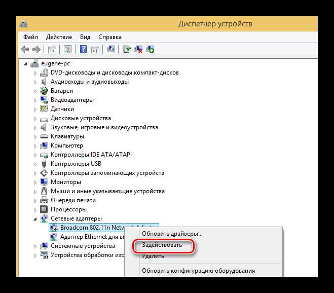This screenshot has height=293, width=334.
Task: Click the DVD drives category icon
Action: 44,72
